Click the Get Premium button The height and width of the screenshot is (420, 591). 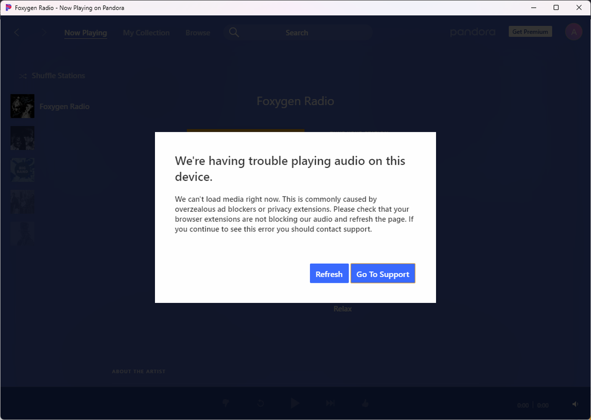click(530, 32)
